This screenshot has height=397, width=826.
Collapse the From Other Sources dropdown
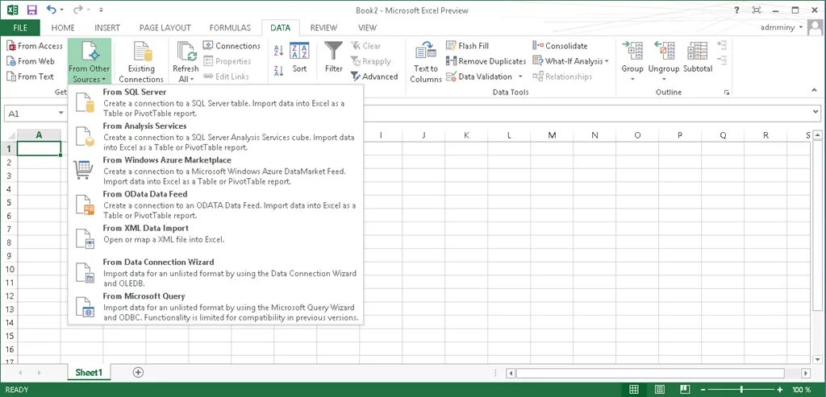tap(90, 61)
